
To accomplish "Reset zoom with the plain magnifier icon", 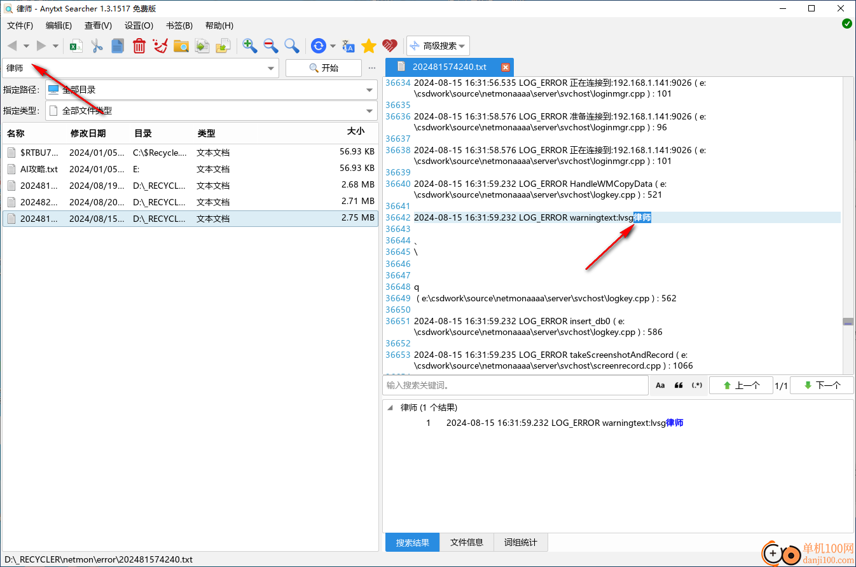I will click(292, 46).
